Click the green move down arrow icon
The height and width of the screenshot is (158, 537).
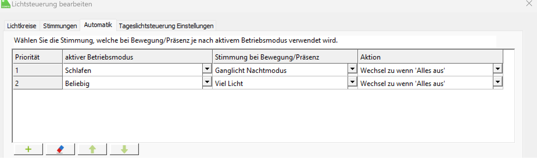[x=124, y=149]
